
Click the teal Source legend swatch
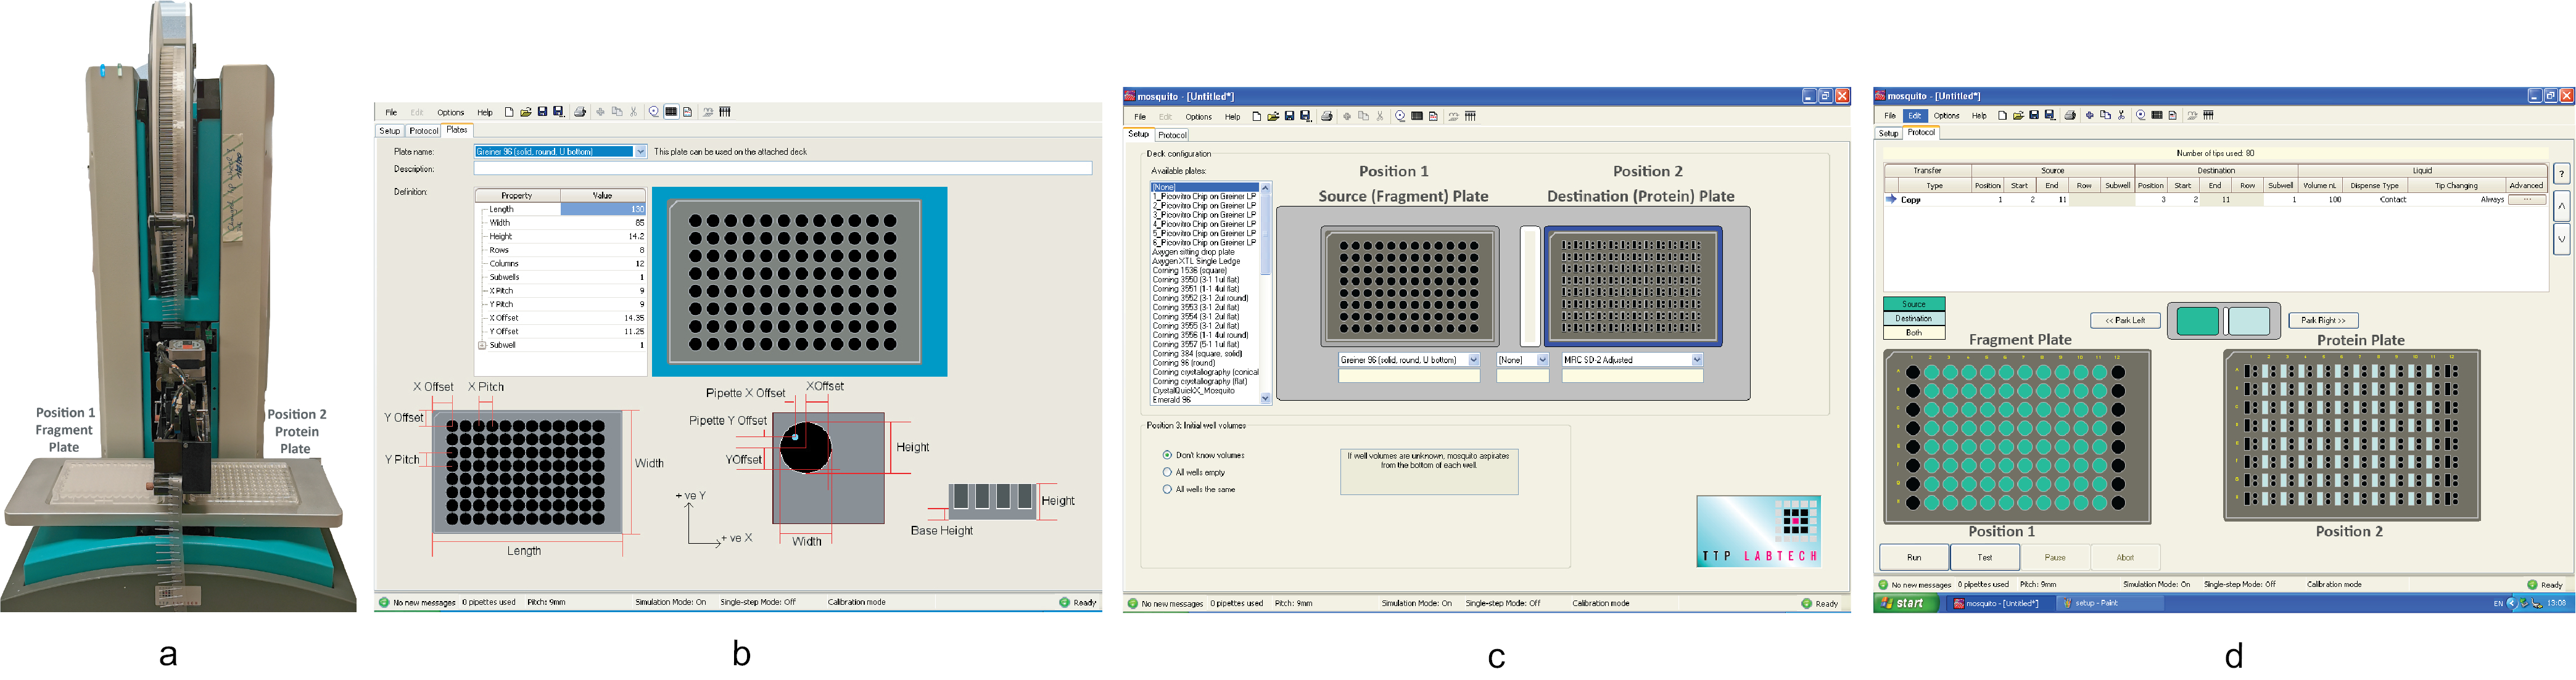click(1913, 304)
